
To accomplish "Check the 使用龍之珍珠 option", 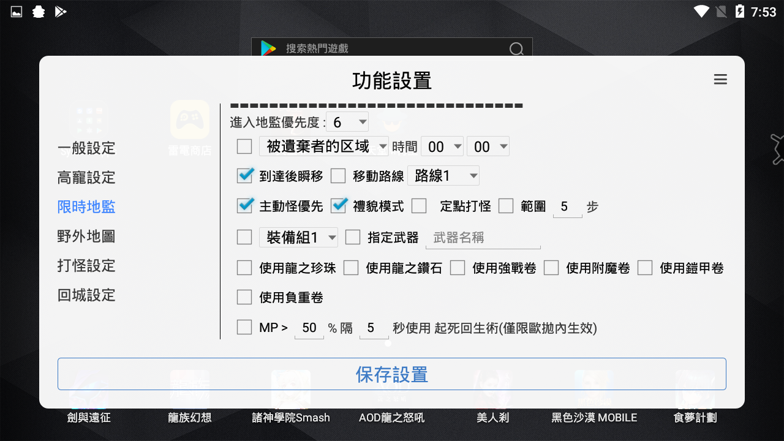I will click(x=244, y=268).
